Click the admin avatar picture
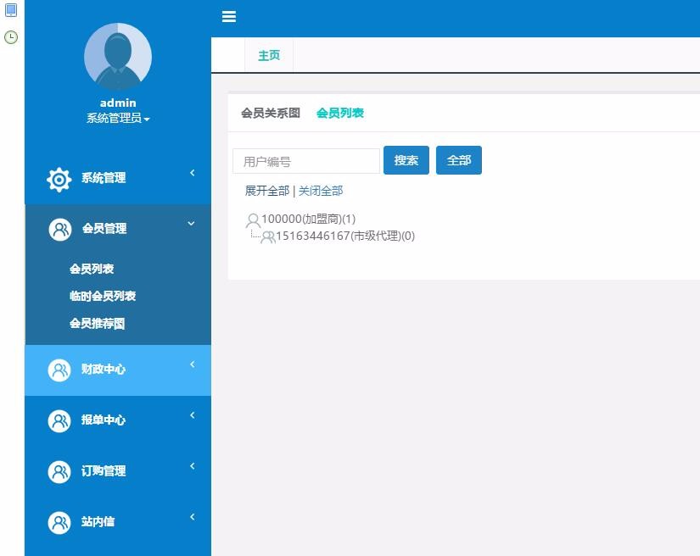This screenshot has height=556, width=700. coord(118,57)
